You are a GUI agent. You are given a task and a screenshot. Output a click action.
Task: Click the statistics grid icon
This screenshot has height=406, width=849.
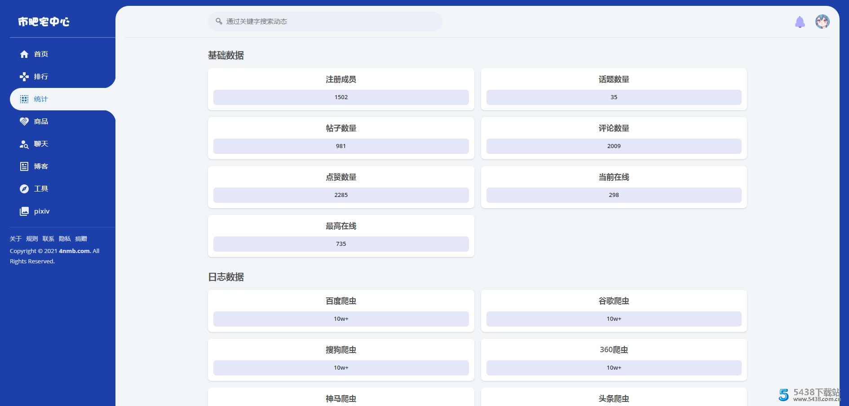(24, 99)
